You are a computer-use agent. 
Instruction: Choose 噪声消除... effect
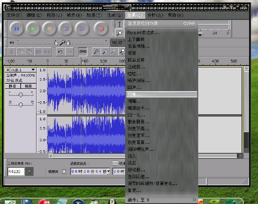click(162, 81)
